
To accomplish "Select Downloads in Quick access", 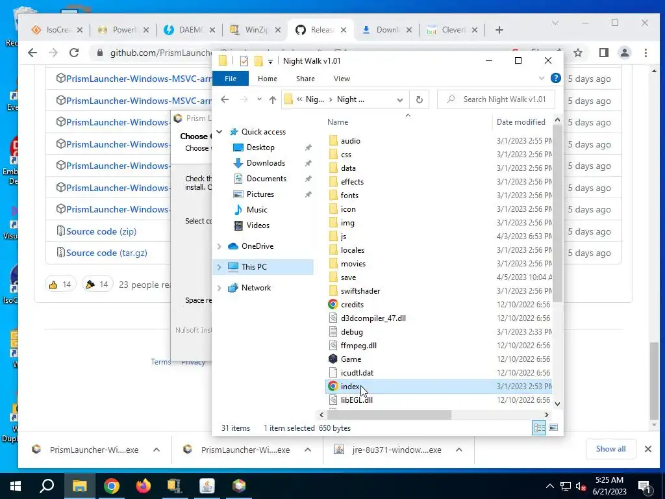I will 266,163.
